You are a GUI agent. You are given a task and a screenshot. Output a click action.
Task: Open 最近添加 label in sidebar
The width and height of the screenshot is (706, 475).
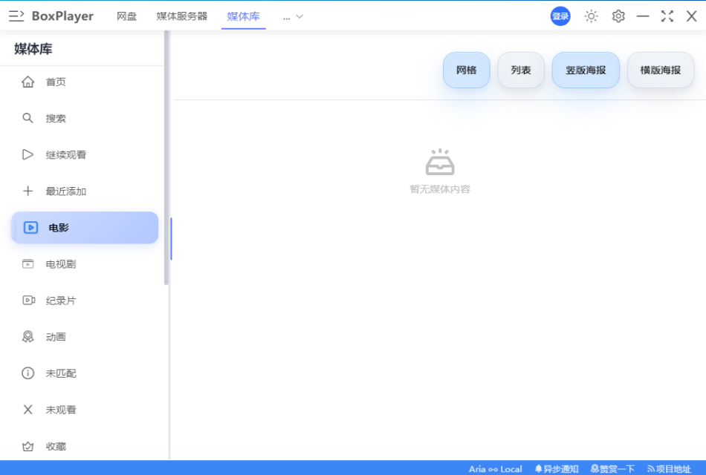click(65, 191)
